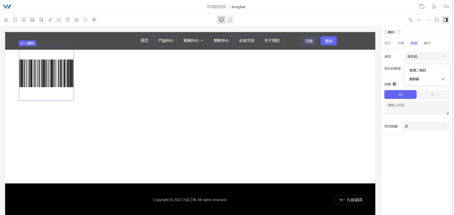454x215 pixels.
Task: Click the 二维码 component label tag
Action: click(x=27, y=43)
